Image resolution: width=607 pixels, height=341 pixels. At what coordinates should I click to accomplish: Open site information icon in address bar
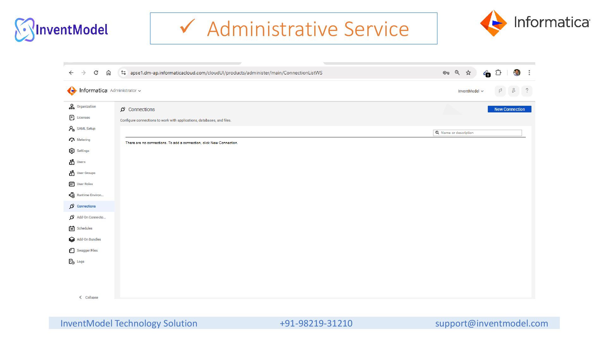124,73
